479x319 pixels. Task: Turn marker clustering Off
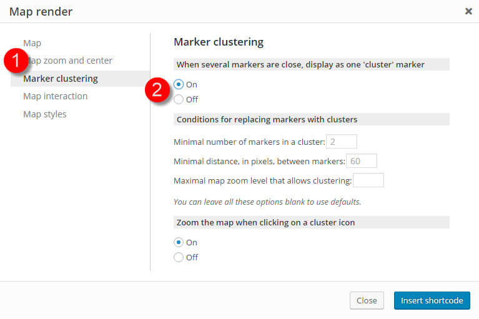pyautogui.click(x=179, y=99)
